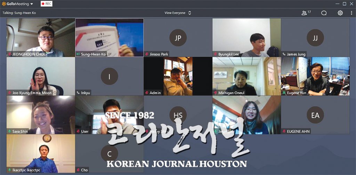
Task: Click microphone icon beside lkacctpc
Action: click(x=10, y=170)
